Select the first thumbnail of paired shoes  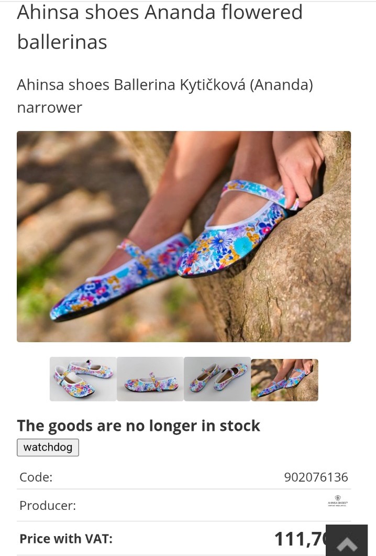pyautogui.click(x=83, y=379)
